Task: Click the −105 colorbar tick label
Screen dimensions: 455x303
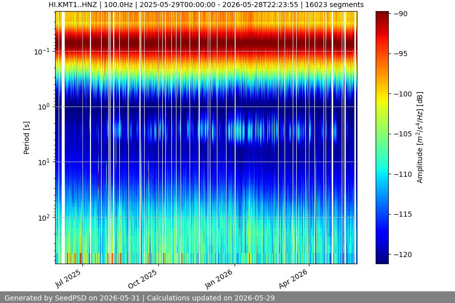Action: [x=402, y=134]
